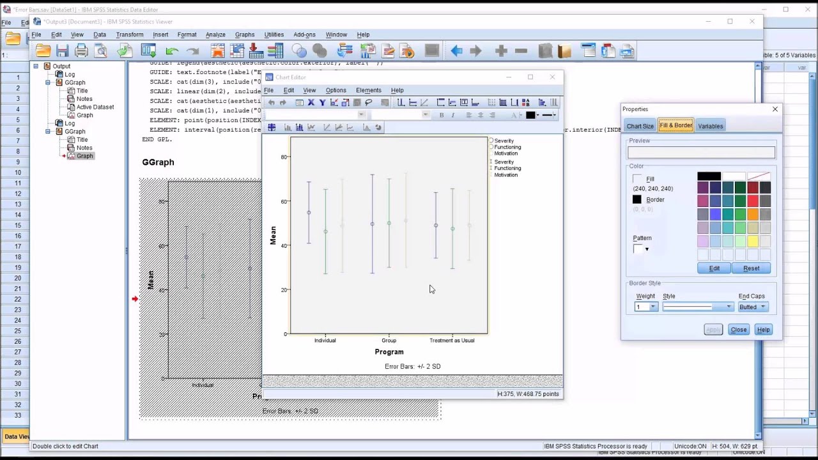The height and width of the screenshot is (460, 818).
Task: Click the minus collapse icon in Viewer toolbar
Action: tap(521, 51)
